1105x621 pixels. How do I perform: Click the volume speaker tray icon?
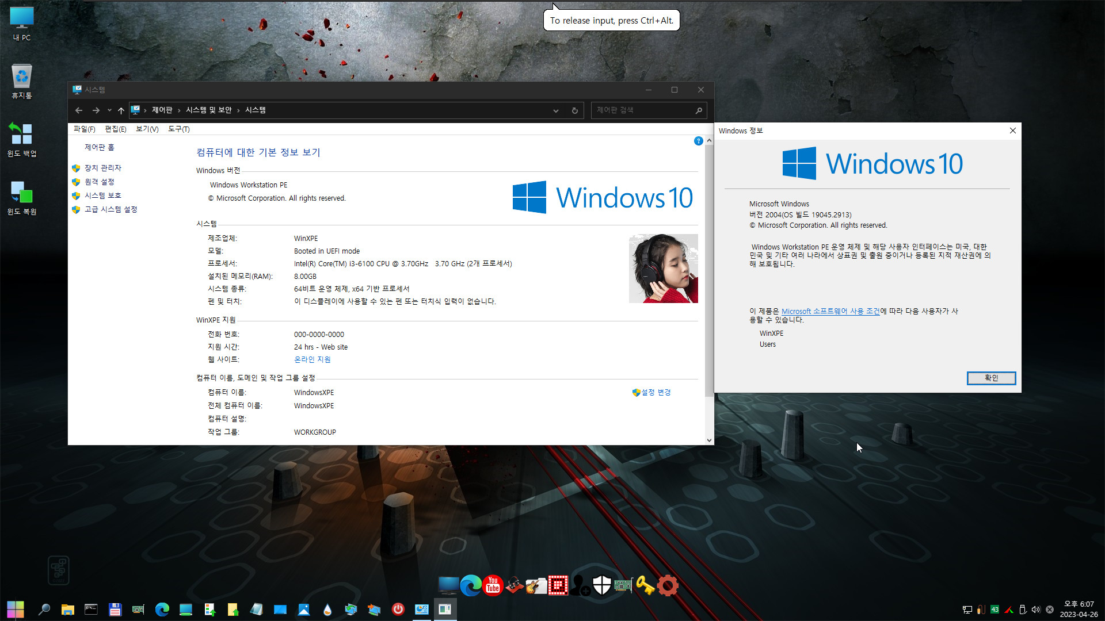click(x=1036, y=609)
